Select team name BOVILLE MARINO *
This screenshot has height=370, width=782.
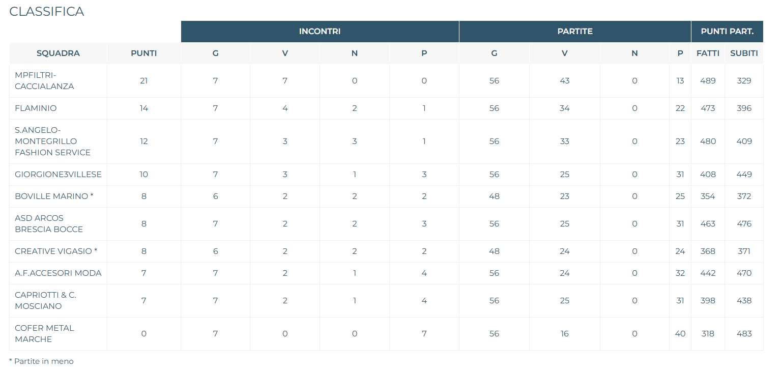tap(54, 196)
